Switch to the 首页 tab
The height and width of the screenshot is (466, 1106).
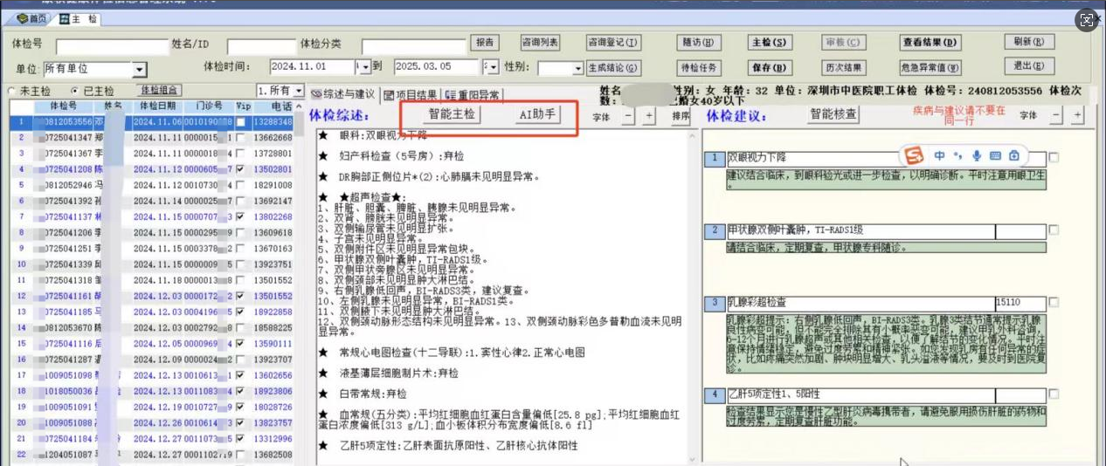point(32,18)
